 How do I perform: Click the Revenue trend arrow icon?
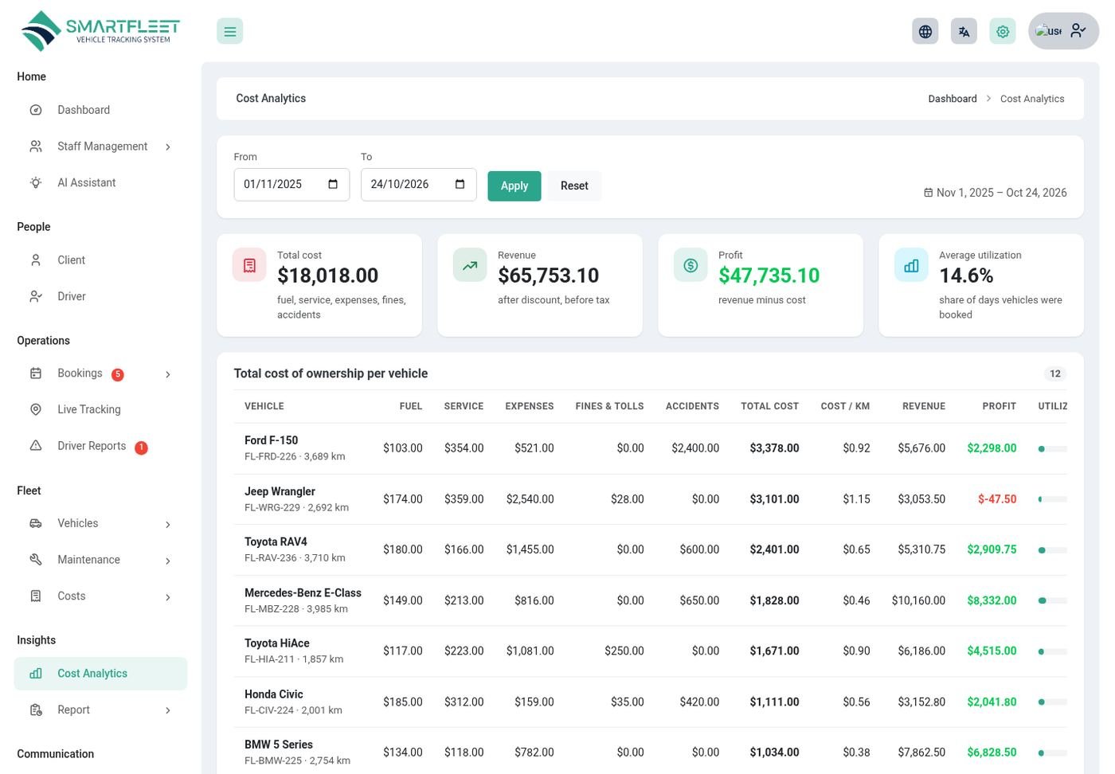(470, 265)
